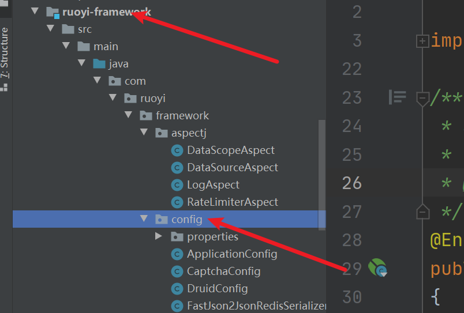Collapse the ruoyi-framework module node
This screenshot has width=464, height=313.
point(35,11)
